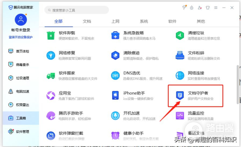
Task: Click the 腾讯电脑管家 shield logo
Action: coord(10,7)
